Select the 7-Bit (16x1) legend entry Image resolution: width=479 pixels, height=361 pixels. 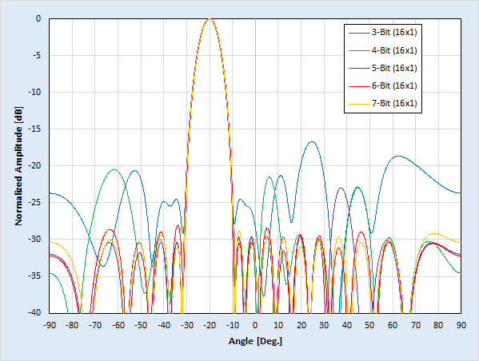(383, 104)
